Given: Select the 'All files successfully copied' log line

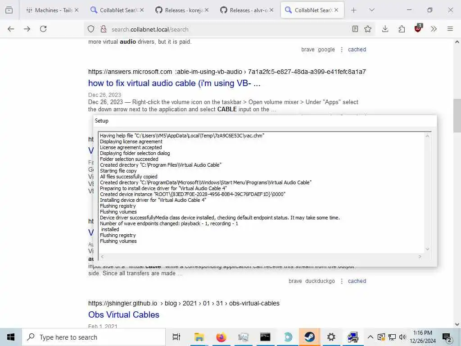Looking at the screenshot, I should pyautogui.click(x=128, y=177).
